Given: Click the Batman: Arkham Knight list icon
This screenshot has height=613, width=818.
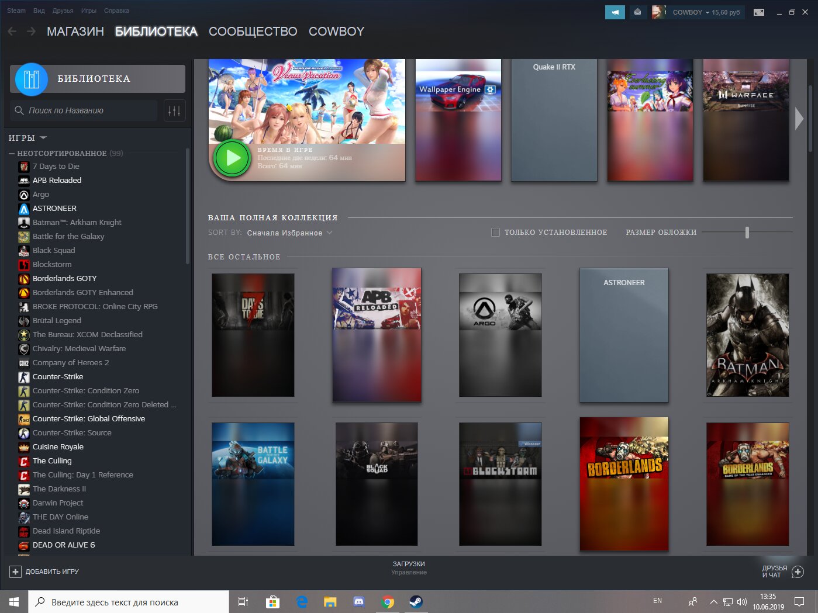Looking at the screenshot, I should click(x=24, y=223).
